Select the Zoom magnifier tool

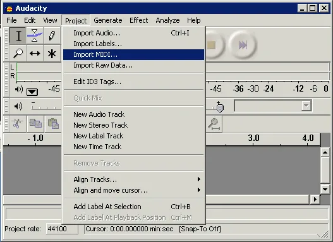(18, 53)
